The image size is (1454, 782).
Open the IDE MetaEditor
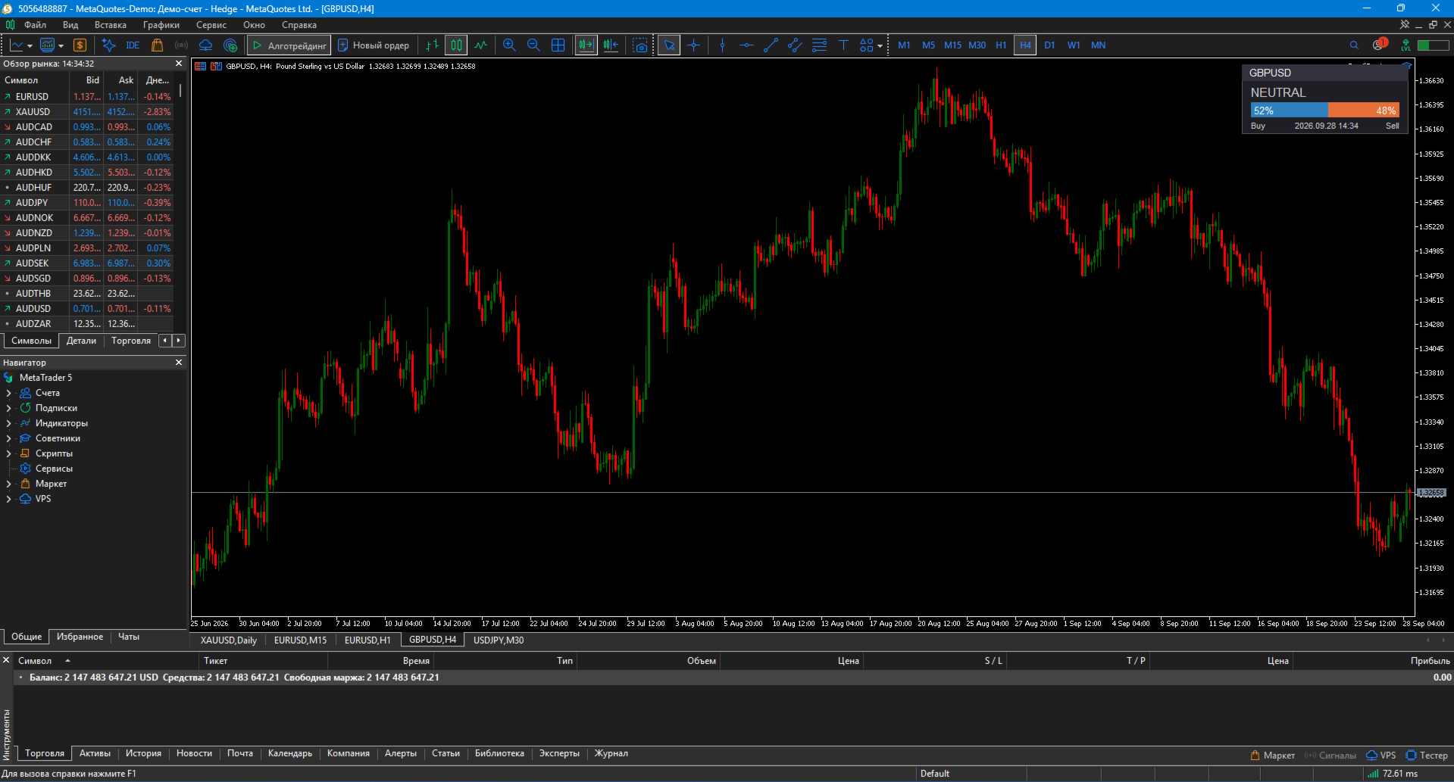(x=133, y=45)
